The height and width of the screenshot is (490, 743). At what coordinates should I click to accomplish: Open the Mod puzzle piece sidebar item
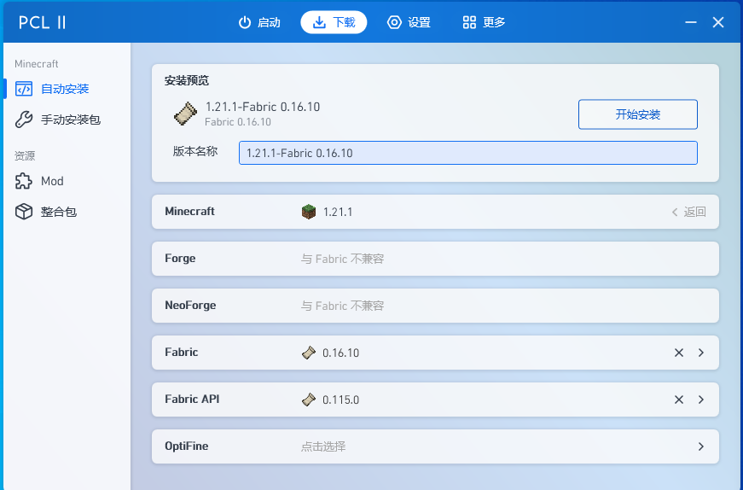[51, 181]
